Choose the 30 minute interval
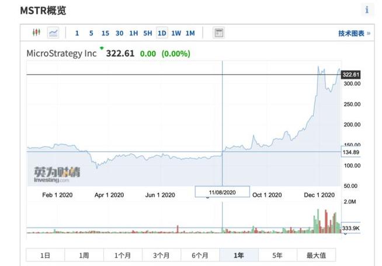 click(x=119, y=33)
